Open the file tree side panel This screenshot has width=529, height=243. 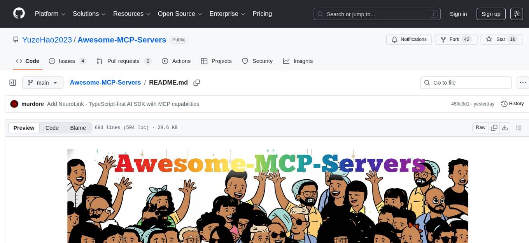click(12, 82)
